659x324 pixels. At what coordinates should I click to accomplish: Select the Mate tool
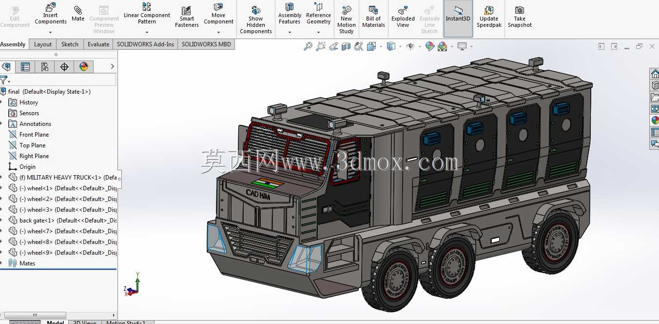78,14
